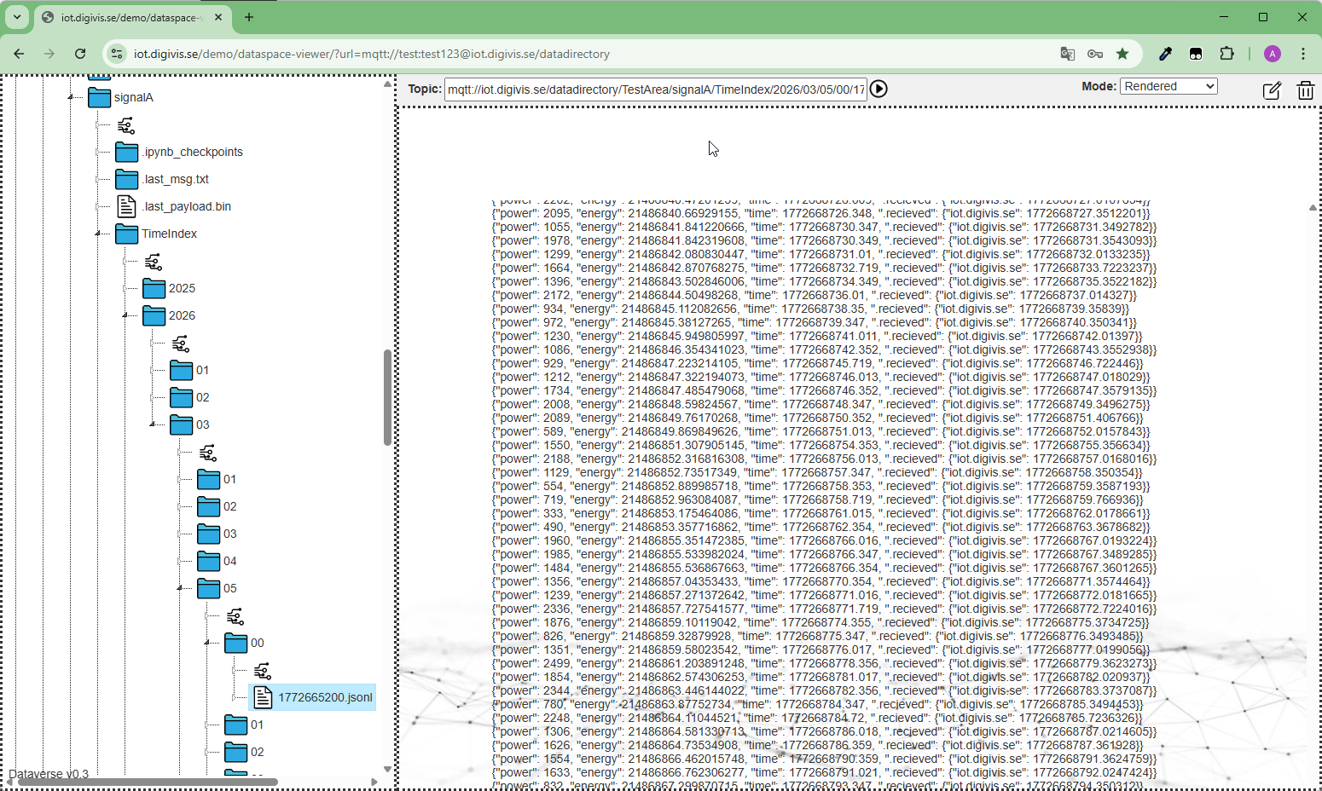Click the edit pencil icon

1271,90
